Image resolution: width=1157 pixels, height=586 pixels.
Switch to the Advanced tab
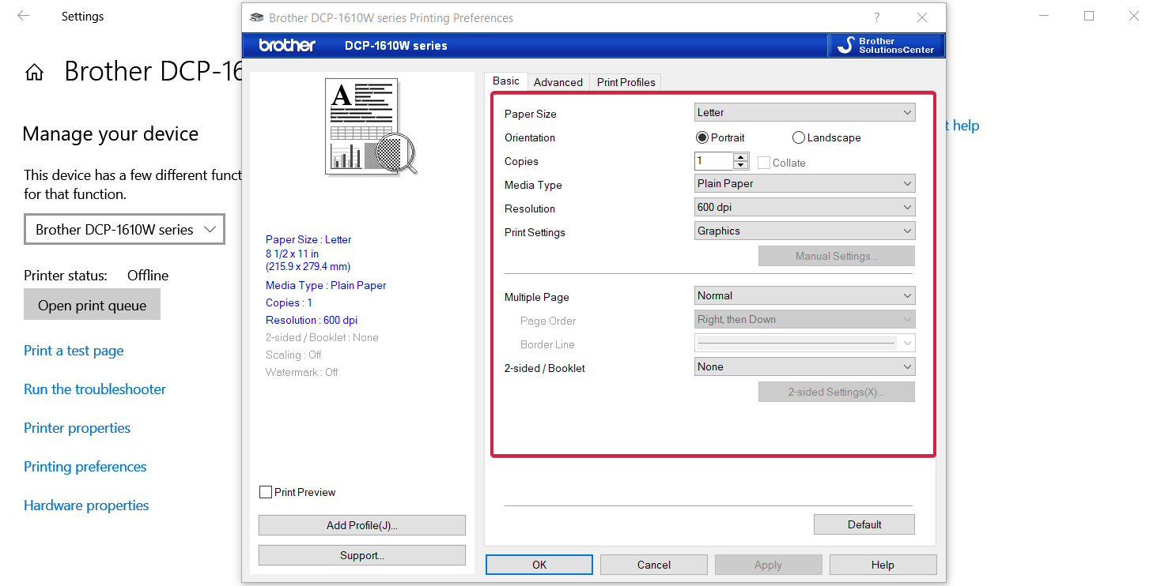click(558, 82)
